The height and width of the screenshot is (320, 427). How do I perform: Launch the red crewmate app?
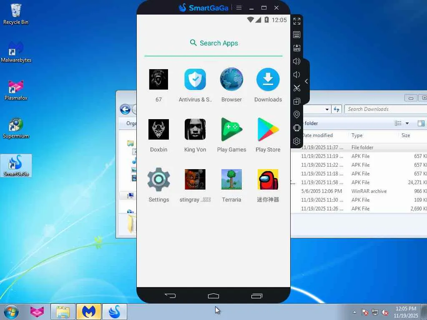tap(268, 179)
